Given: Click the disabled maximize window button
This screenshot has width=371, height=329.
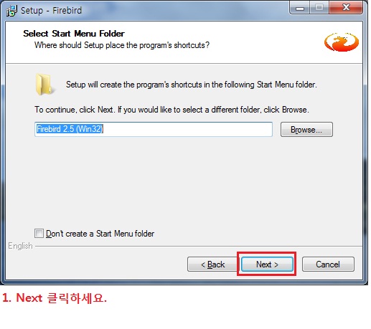Looking at the screenshot, I should click(319, 8).
